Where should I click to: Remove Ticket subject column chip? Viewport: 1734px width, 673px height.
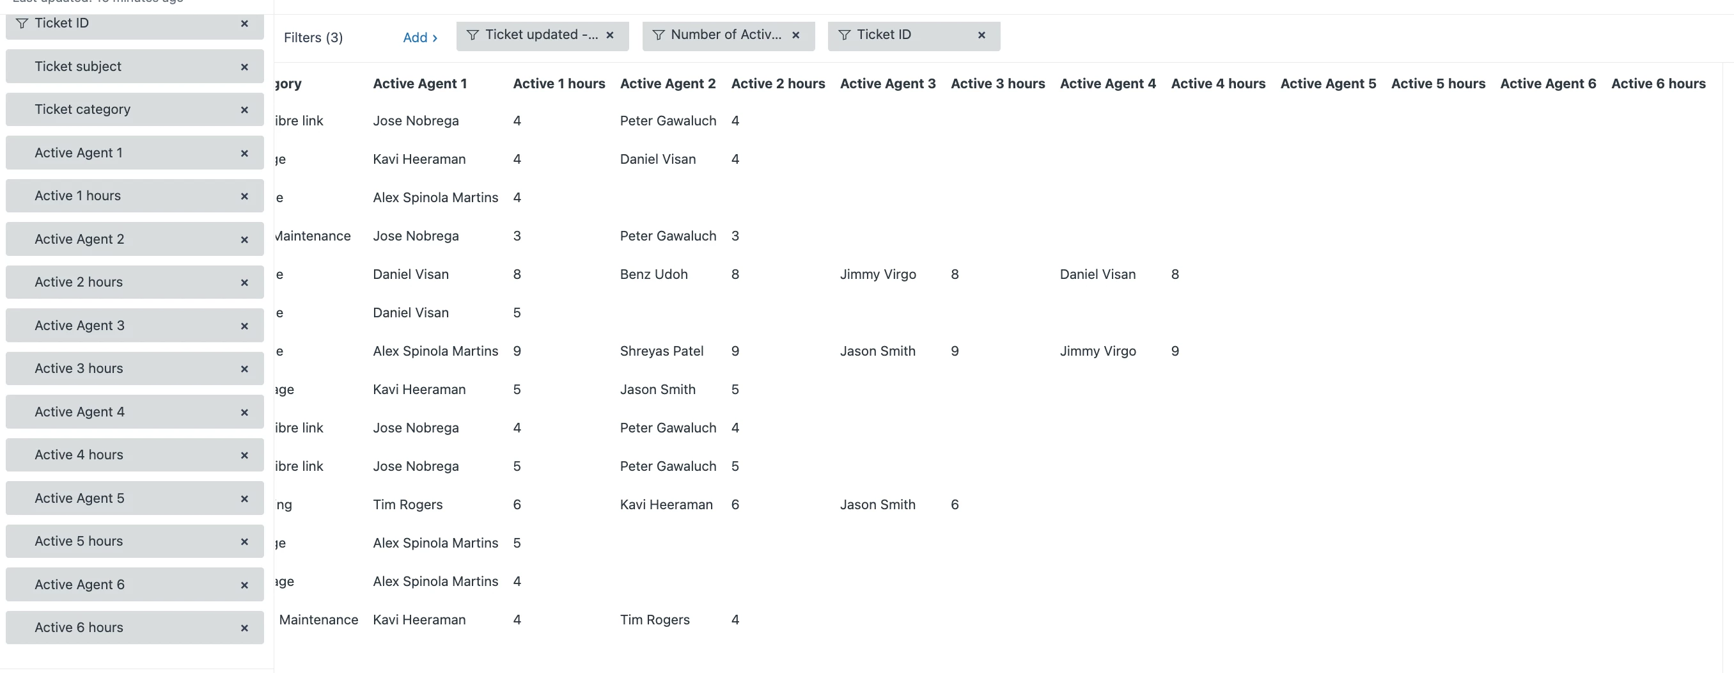(x=244, y=67)
